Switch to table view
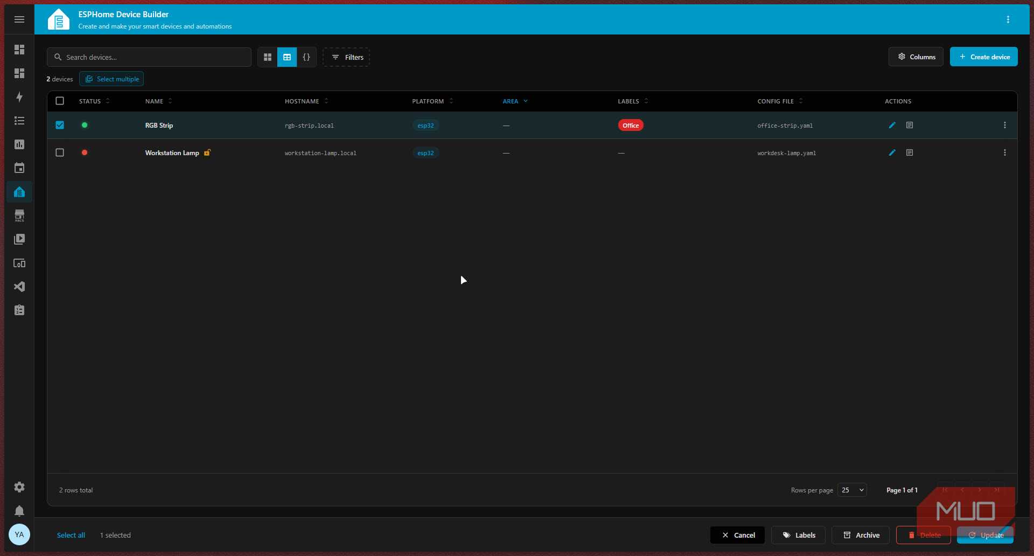The width and height of the screenshot is (1034, 556). [x=287, y=57]
